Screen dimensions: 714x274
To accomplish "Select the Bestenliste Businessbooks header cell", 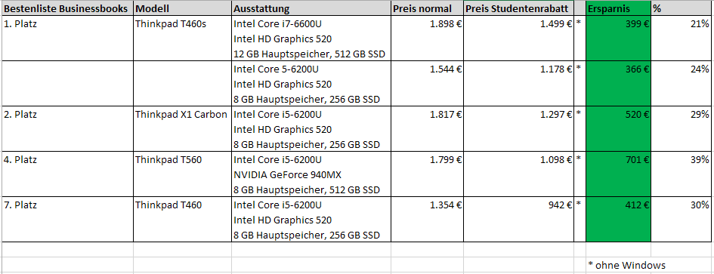I will pos(68,8).
